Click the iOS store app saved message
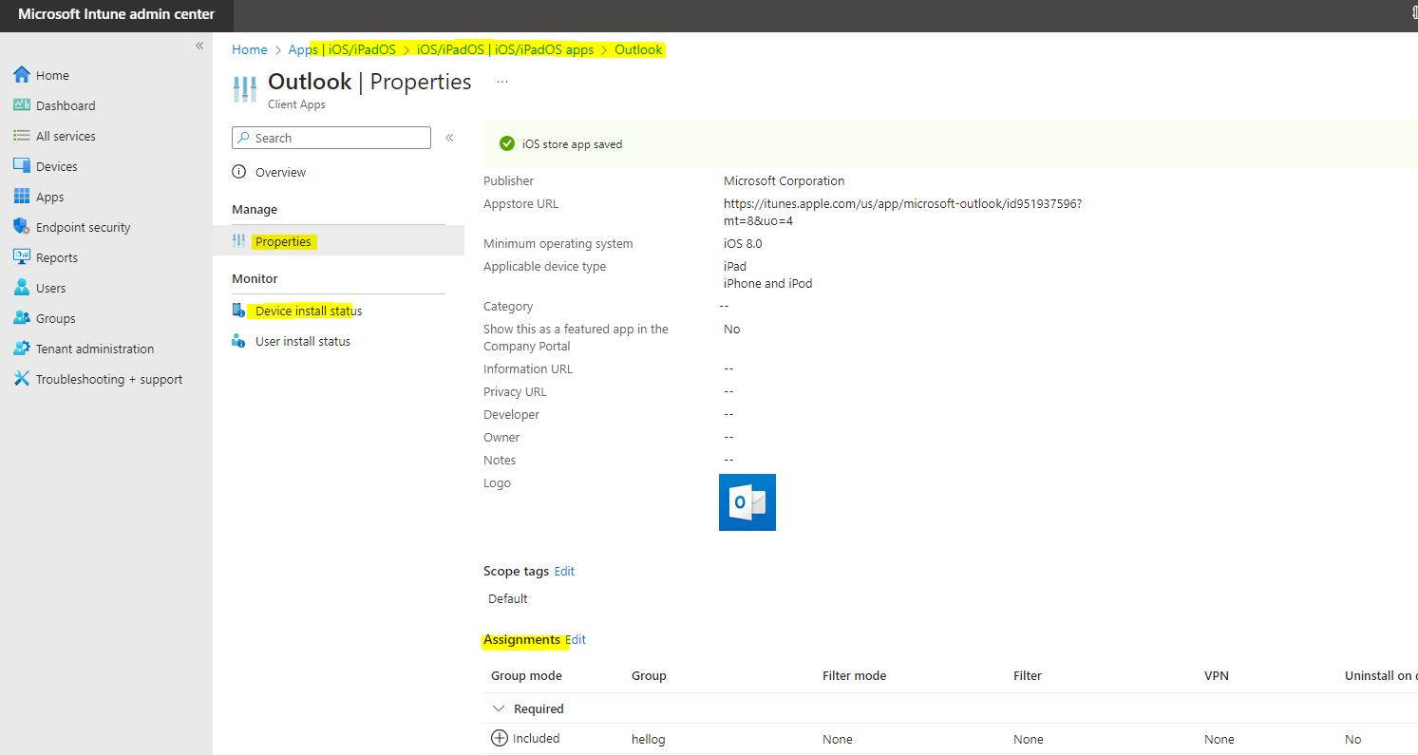Image resolution: width=1418 pixels, height=755 pixels. pyautogui.click(x=573, y=144)
